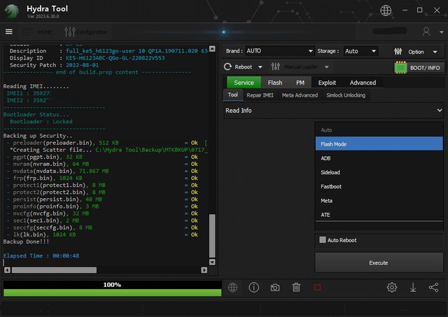
Task: Click the "Backup Done!!!" log line
Action: (26, 241)
